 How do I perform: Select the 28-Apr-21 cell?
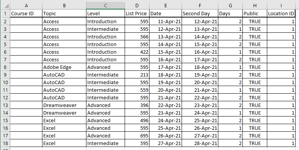tap(200, 144)
